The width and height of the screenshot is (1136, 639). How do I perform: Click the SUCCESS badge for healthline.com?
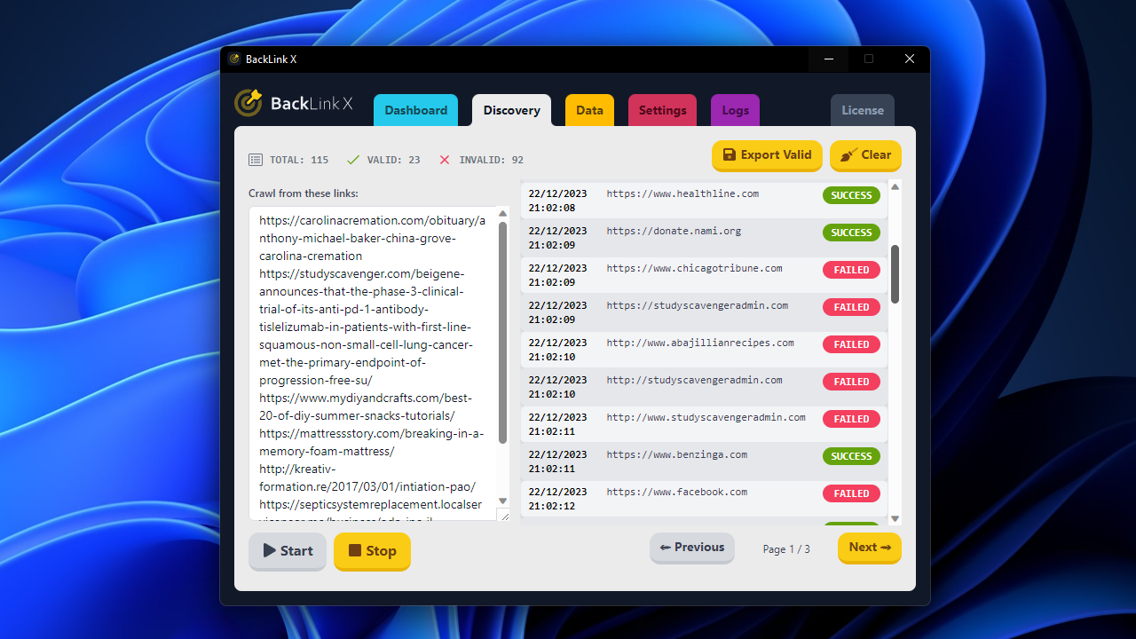pyautogui.click(x=851, y=195)
